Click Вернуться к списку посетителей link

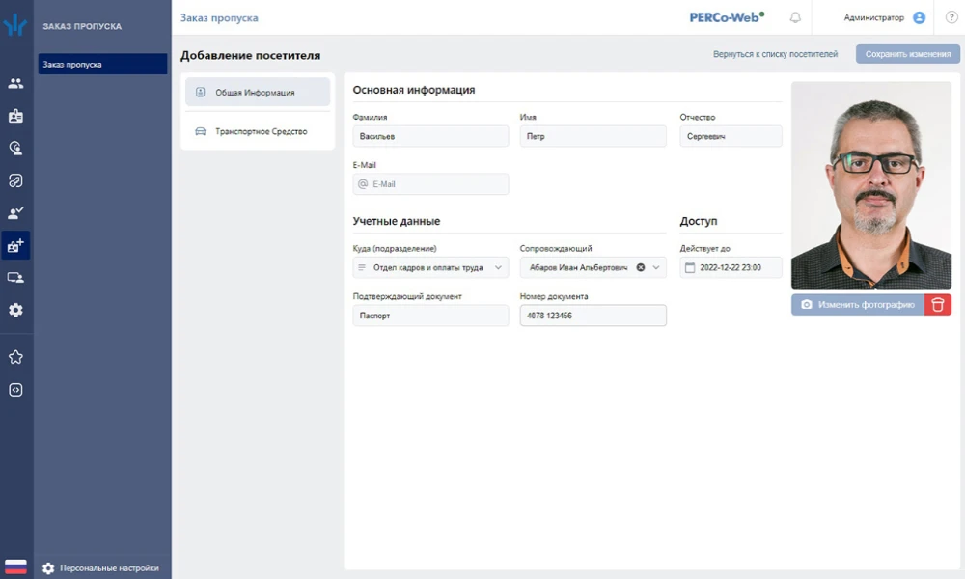[775, 54]
